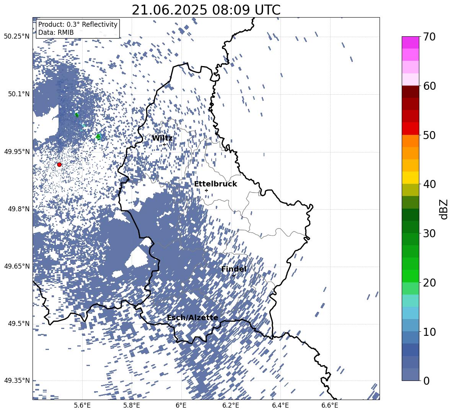Image resolution: width=453 pixels, height=413 pixels.
Task: Click the Ettelbruck city label
Action: pyautogui.click(x=215, y=184)
